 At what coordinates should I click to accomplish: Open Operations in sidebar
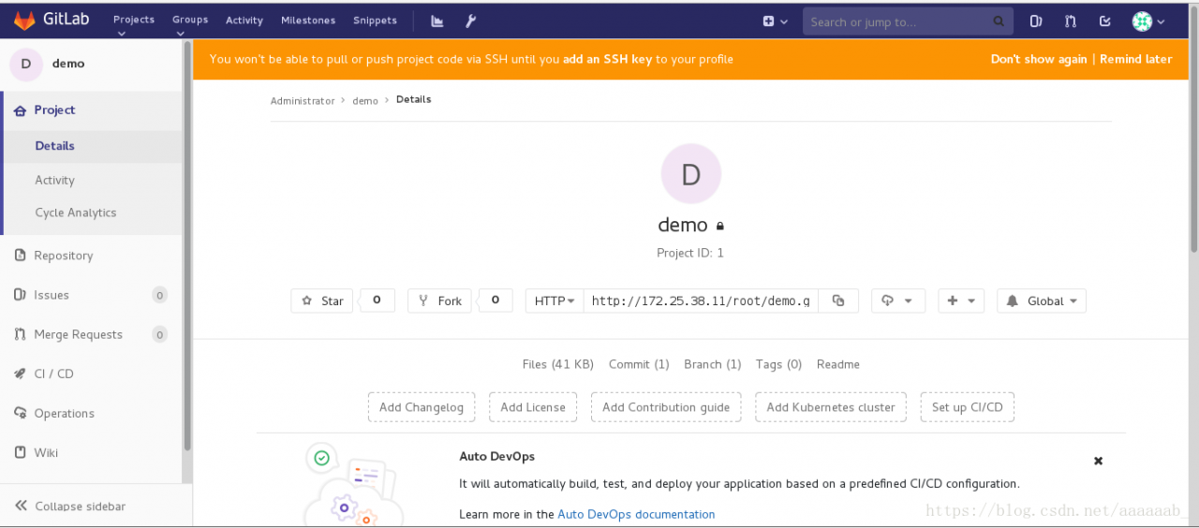coord(65,413)
